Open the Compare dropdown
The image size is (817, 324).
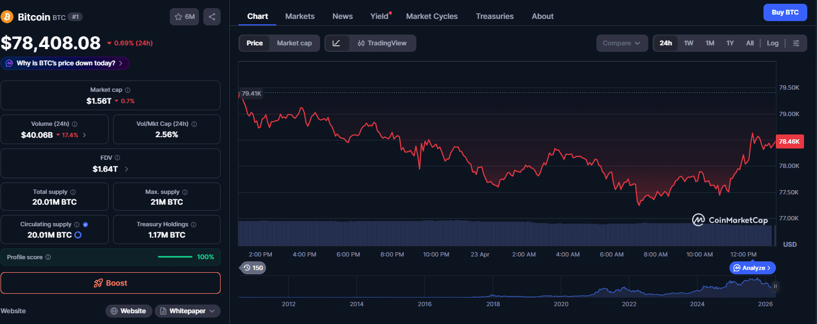coord(622,43)
